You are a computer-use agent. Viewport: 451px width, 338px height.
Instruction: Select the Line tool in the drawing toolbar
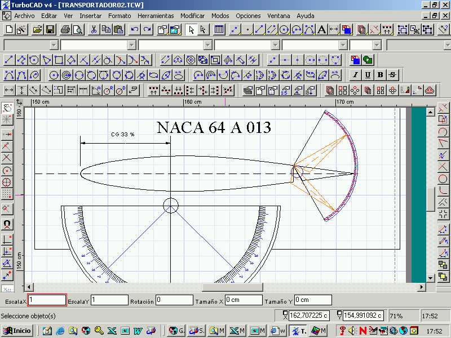point(9,60)
